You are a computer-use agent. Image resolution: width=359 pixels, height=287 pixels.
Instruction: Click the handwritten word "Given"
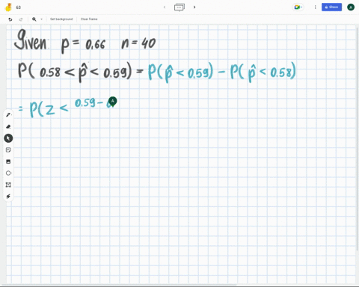click(x=31, y=40)
